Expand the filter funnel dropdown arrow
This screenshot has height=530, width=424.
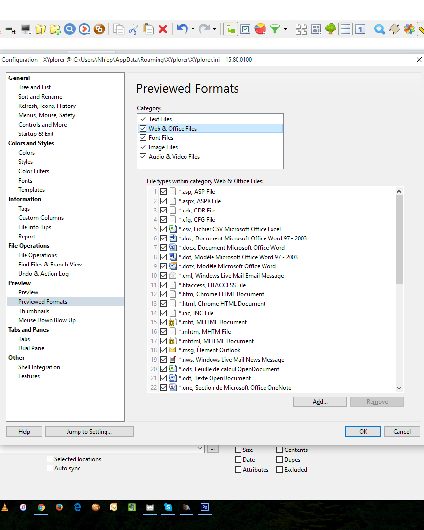(x=285, y=29)
